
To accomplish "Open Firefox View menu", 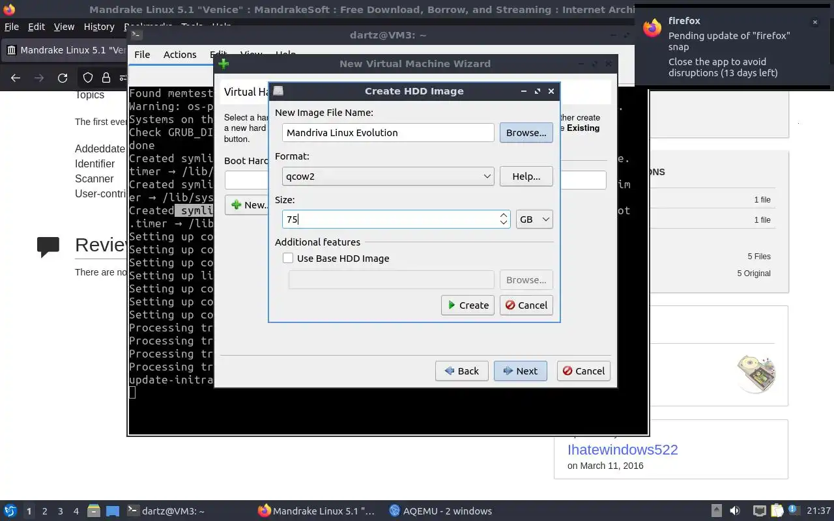I will click(64, 27).
